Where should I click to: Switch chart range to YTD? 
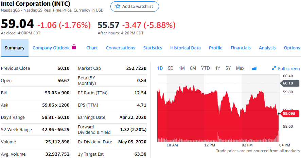point(205,68)
